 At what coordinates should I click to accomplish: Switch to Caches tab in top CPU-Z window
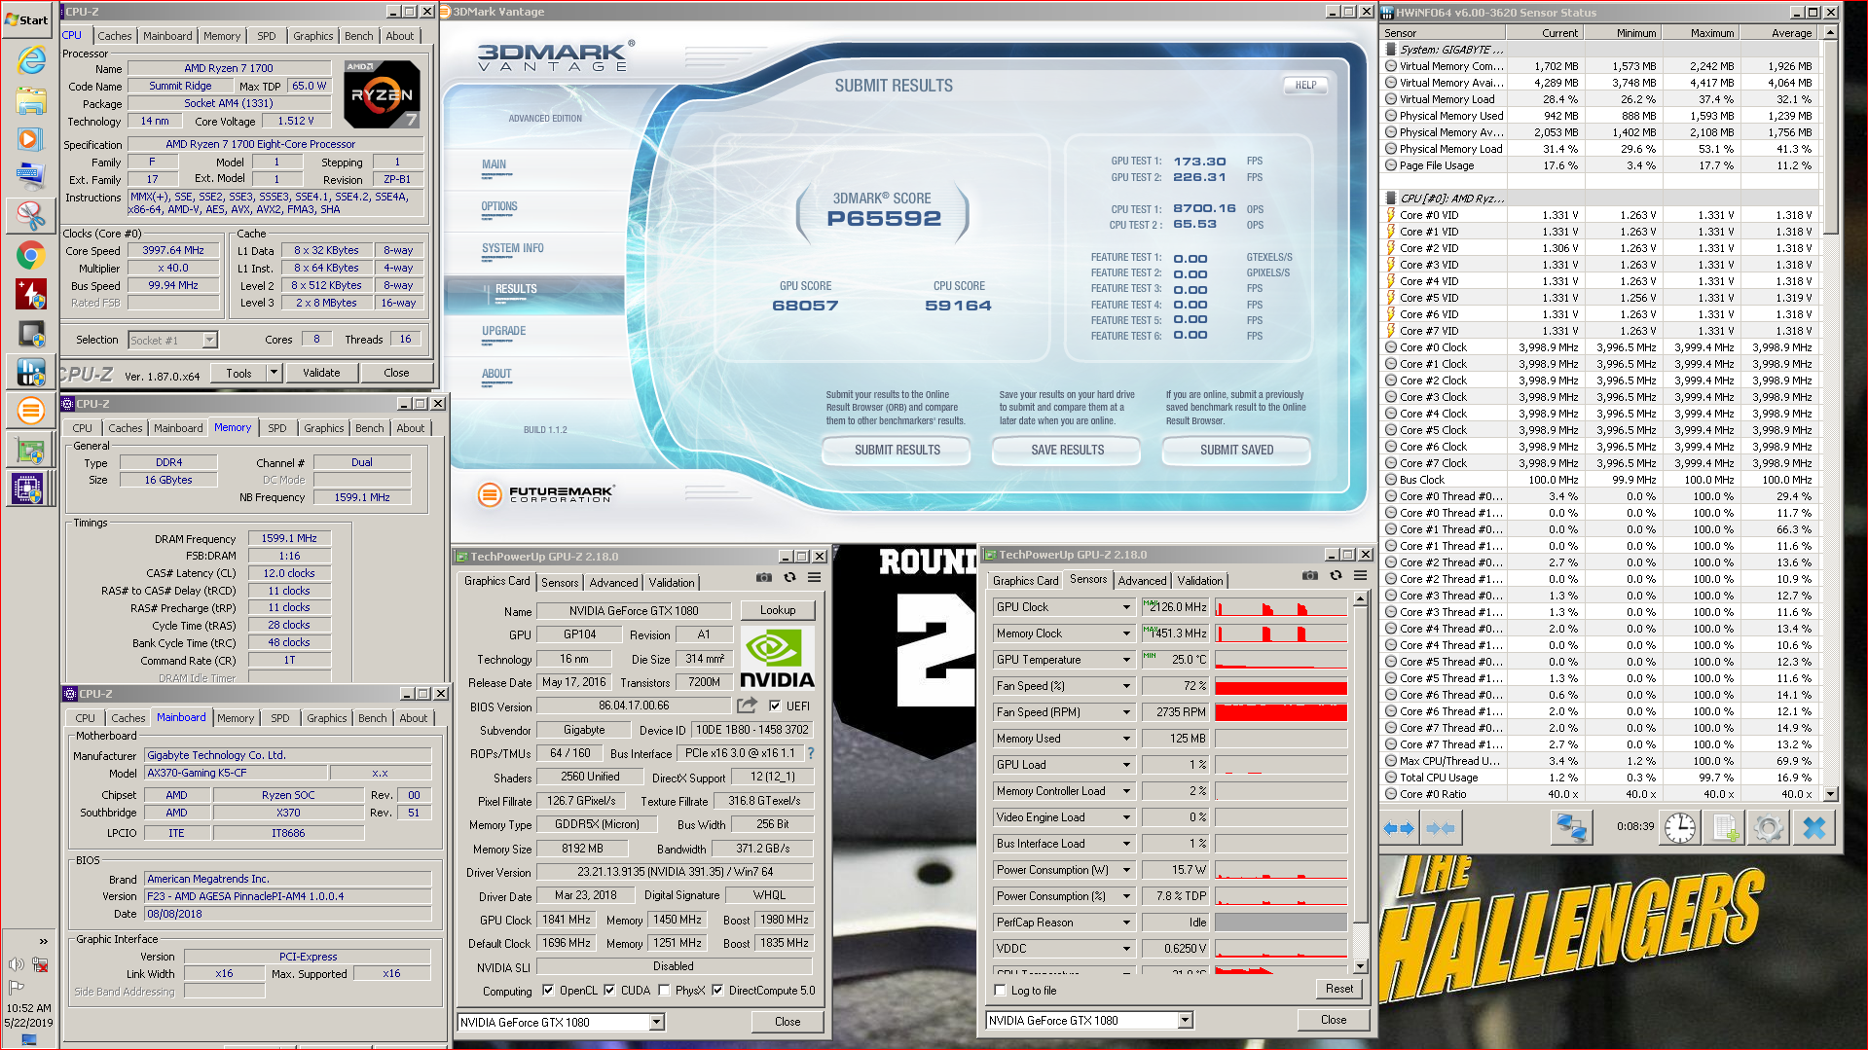pos(114,36)
